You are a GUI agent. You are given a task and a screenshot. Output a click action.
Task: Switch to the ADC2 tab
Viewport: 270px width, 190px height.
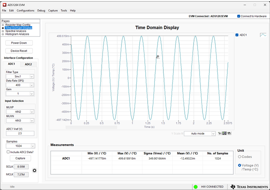coord(28,64)
